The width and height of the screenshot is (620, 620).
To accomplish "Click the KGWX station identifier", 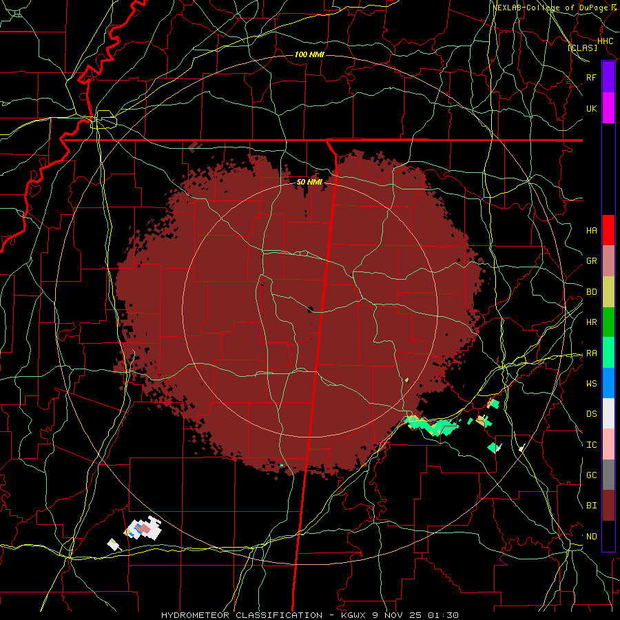I will 353,615.
